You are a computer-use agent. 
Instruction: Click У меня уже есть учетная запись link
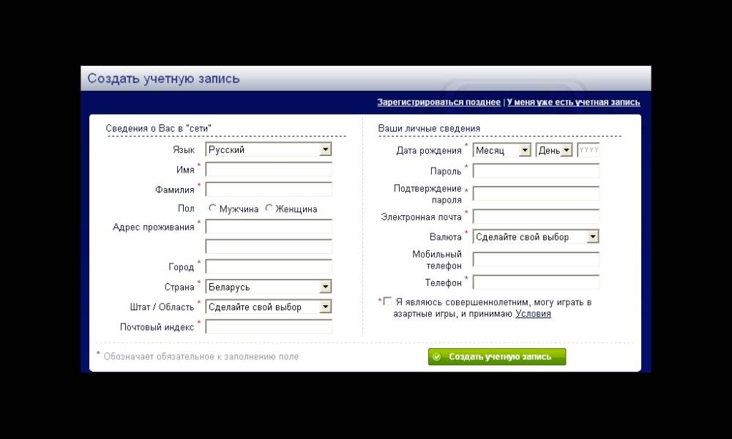[573, 102]
